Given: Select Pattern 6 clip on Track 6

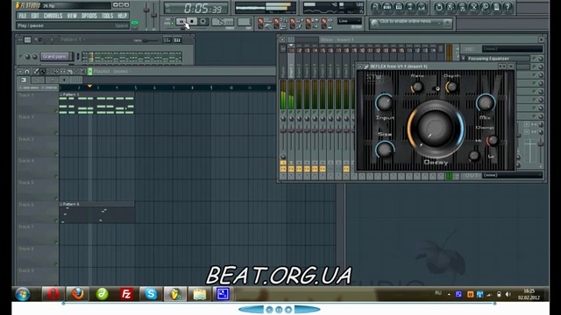Looking at the screenshot, I should point(96,213).
